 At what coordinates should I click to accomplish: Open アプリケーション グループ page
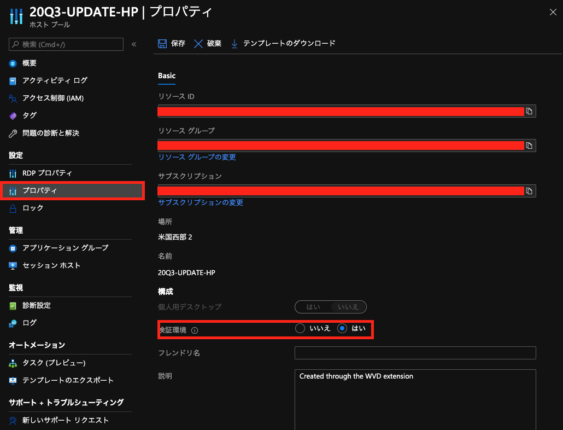point(55,247)
